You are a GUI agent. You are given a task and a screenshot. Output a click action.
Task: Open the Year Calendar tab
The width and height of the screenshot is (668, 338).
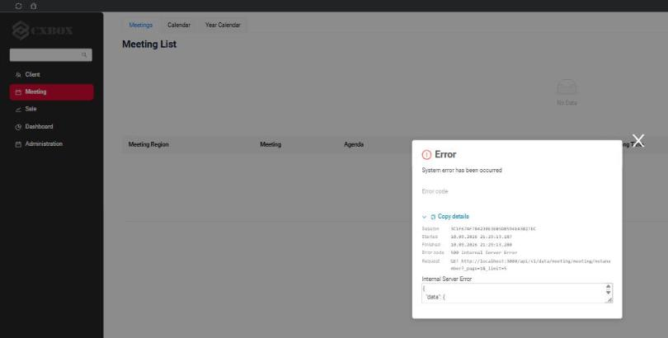click(x=223, y=25)
